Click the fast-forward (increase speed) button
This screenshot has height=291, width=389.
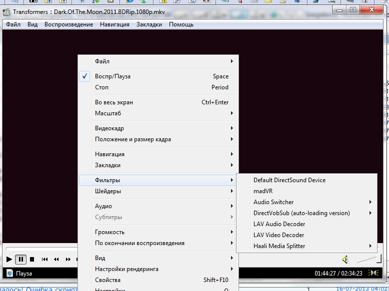pyautogui.click(x=68, y=259)
